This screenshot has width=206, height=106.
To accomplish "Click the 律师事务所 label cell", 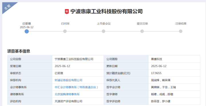I will (x=30, y=94).
